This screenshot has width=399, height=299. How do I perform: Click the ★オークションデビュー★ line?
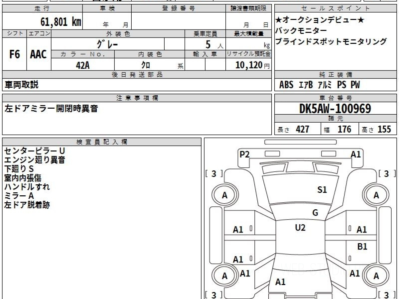pos(320,20)
